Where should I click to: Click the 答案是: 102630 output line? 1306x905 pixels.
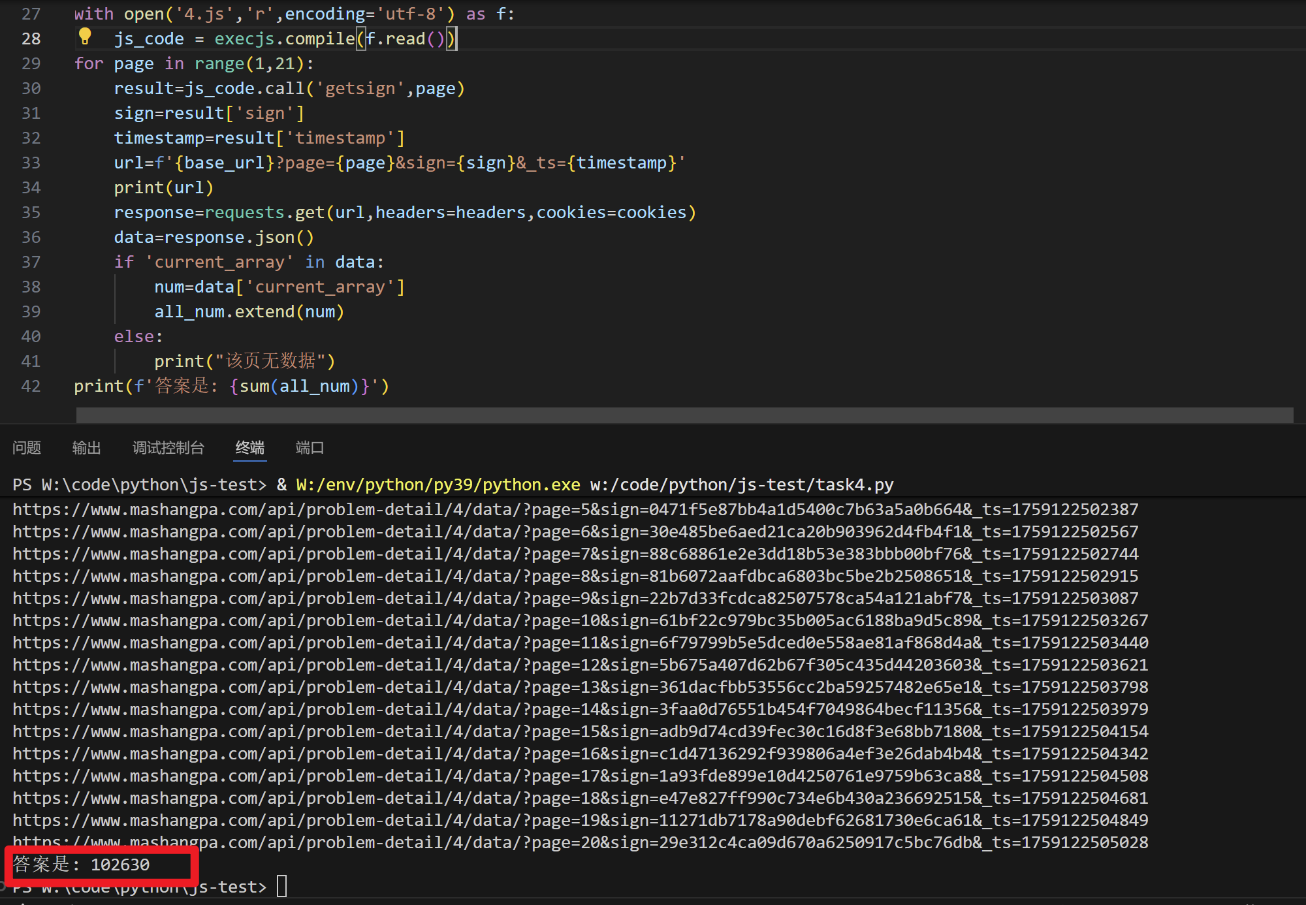[82, 865]
